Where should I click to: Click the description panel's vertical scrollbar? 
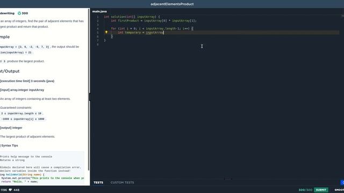pyautogui.click(x=89, y=90)
